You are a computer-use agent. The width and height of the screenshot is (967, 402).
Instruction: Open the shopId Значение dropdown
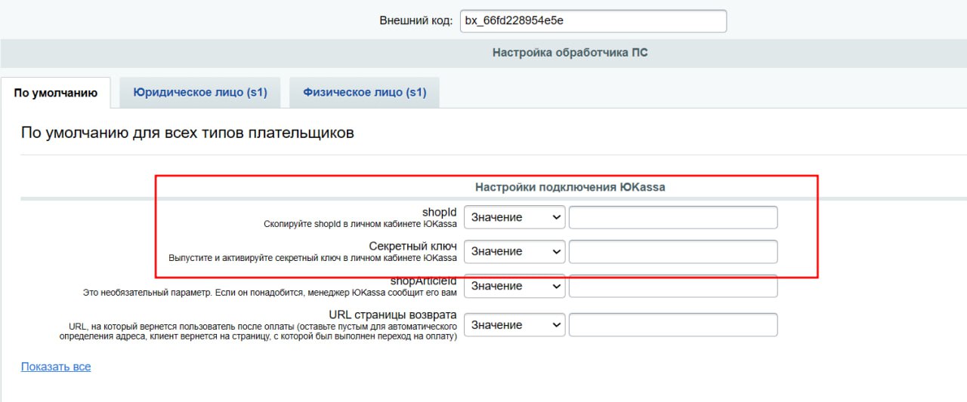[514, 217]
